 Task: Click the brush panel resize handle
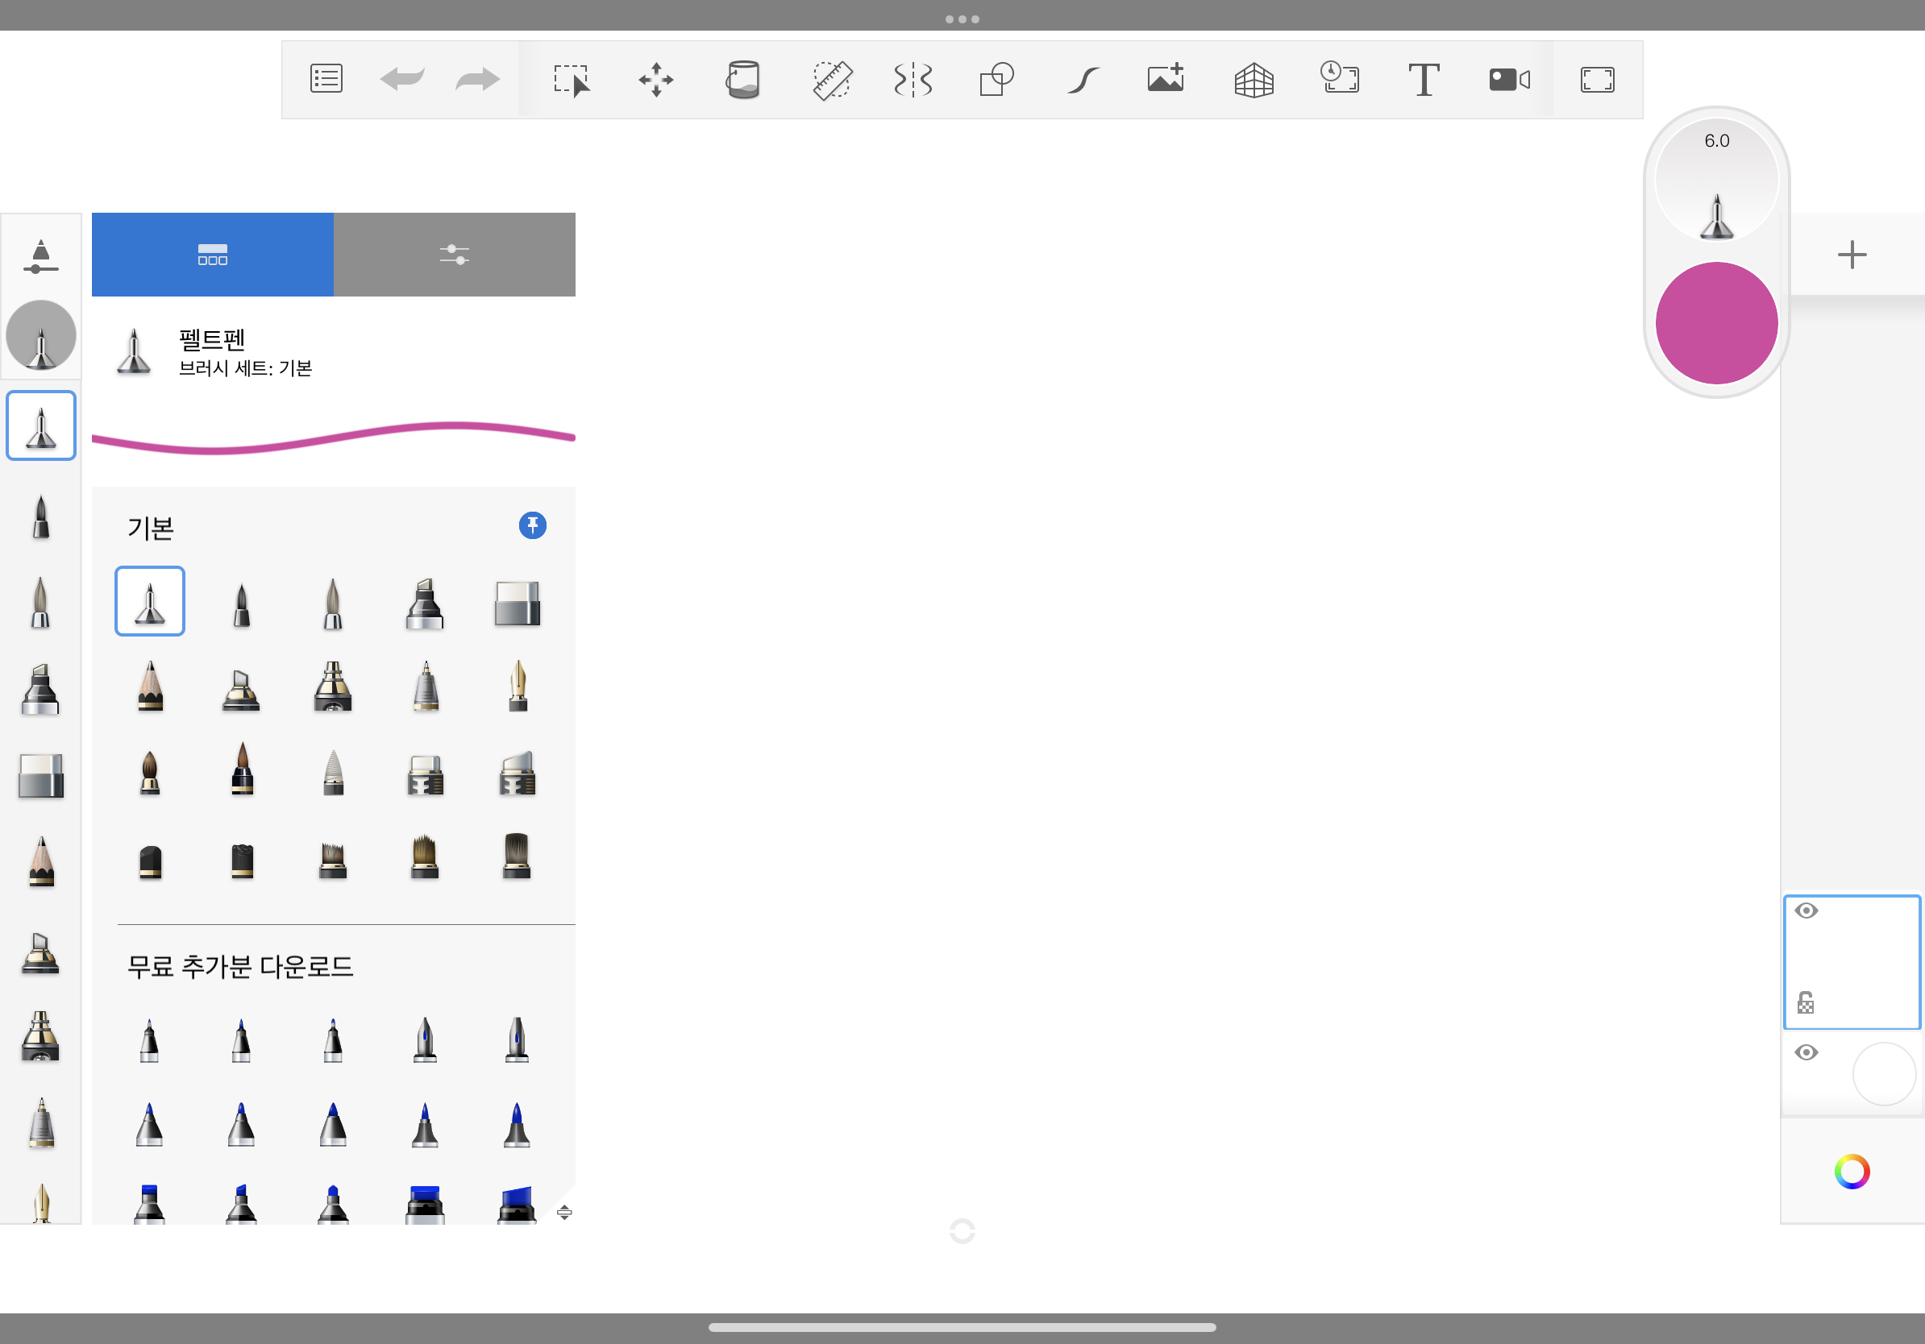pos(564,1213)
